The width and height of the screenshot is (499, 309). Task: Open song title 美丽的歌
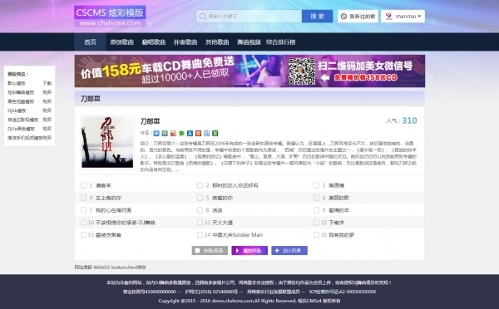(x=339, y=198)
